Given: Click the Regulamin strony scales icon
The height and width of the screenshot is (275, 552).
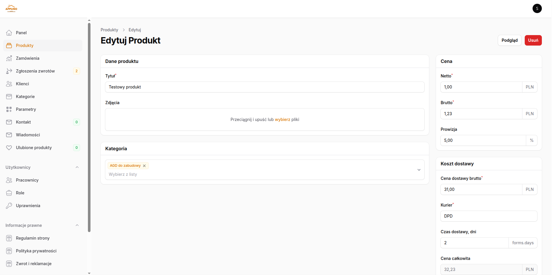Looking at the screenshot, I should 9,238.
